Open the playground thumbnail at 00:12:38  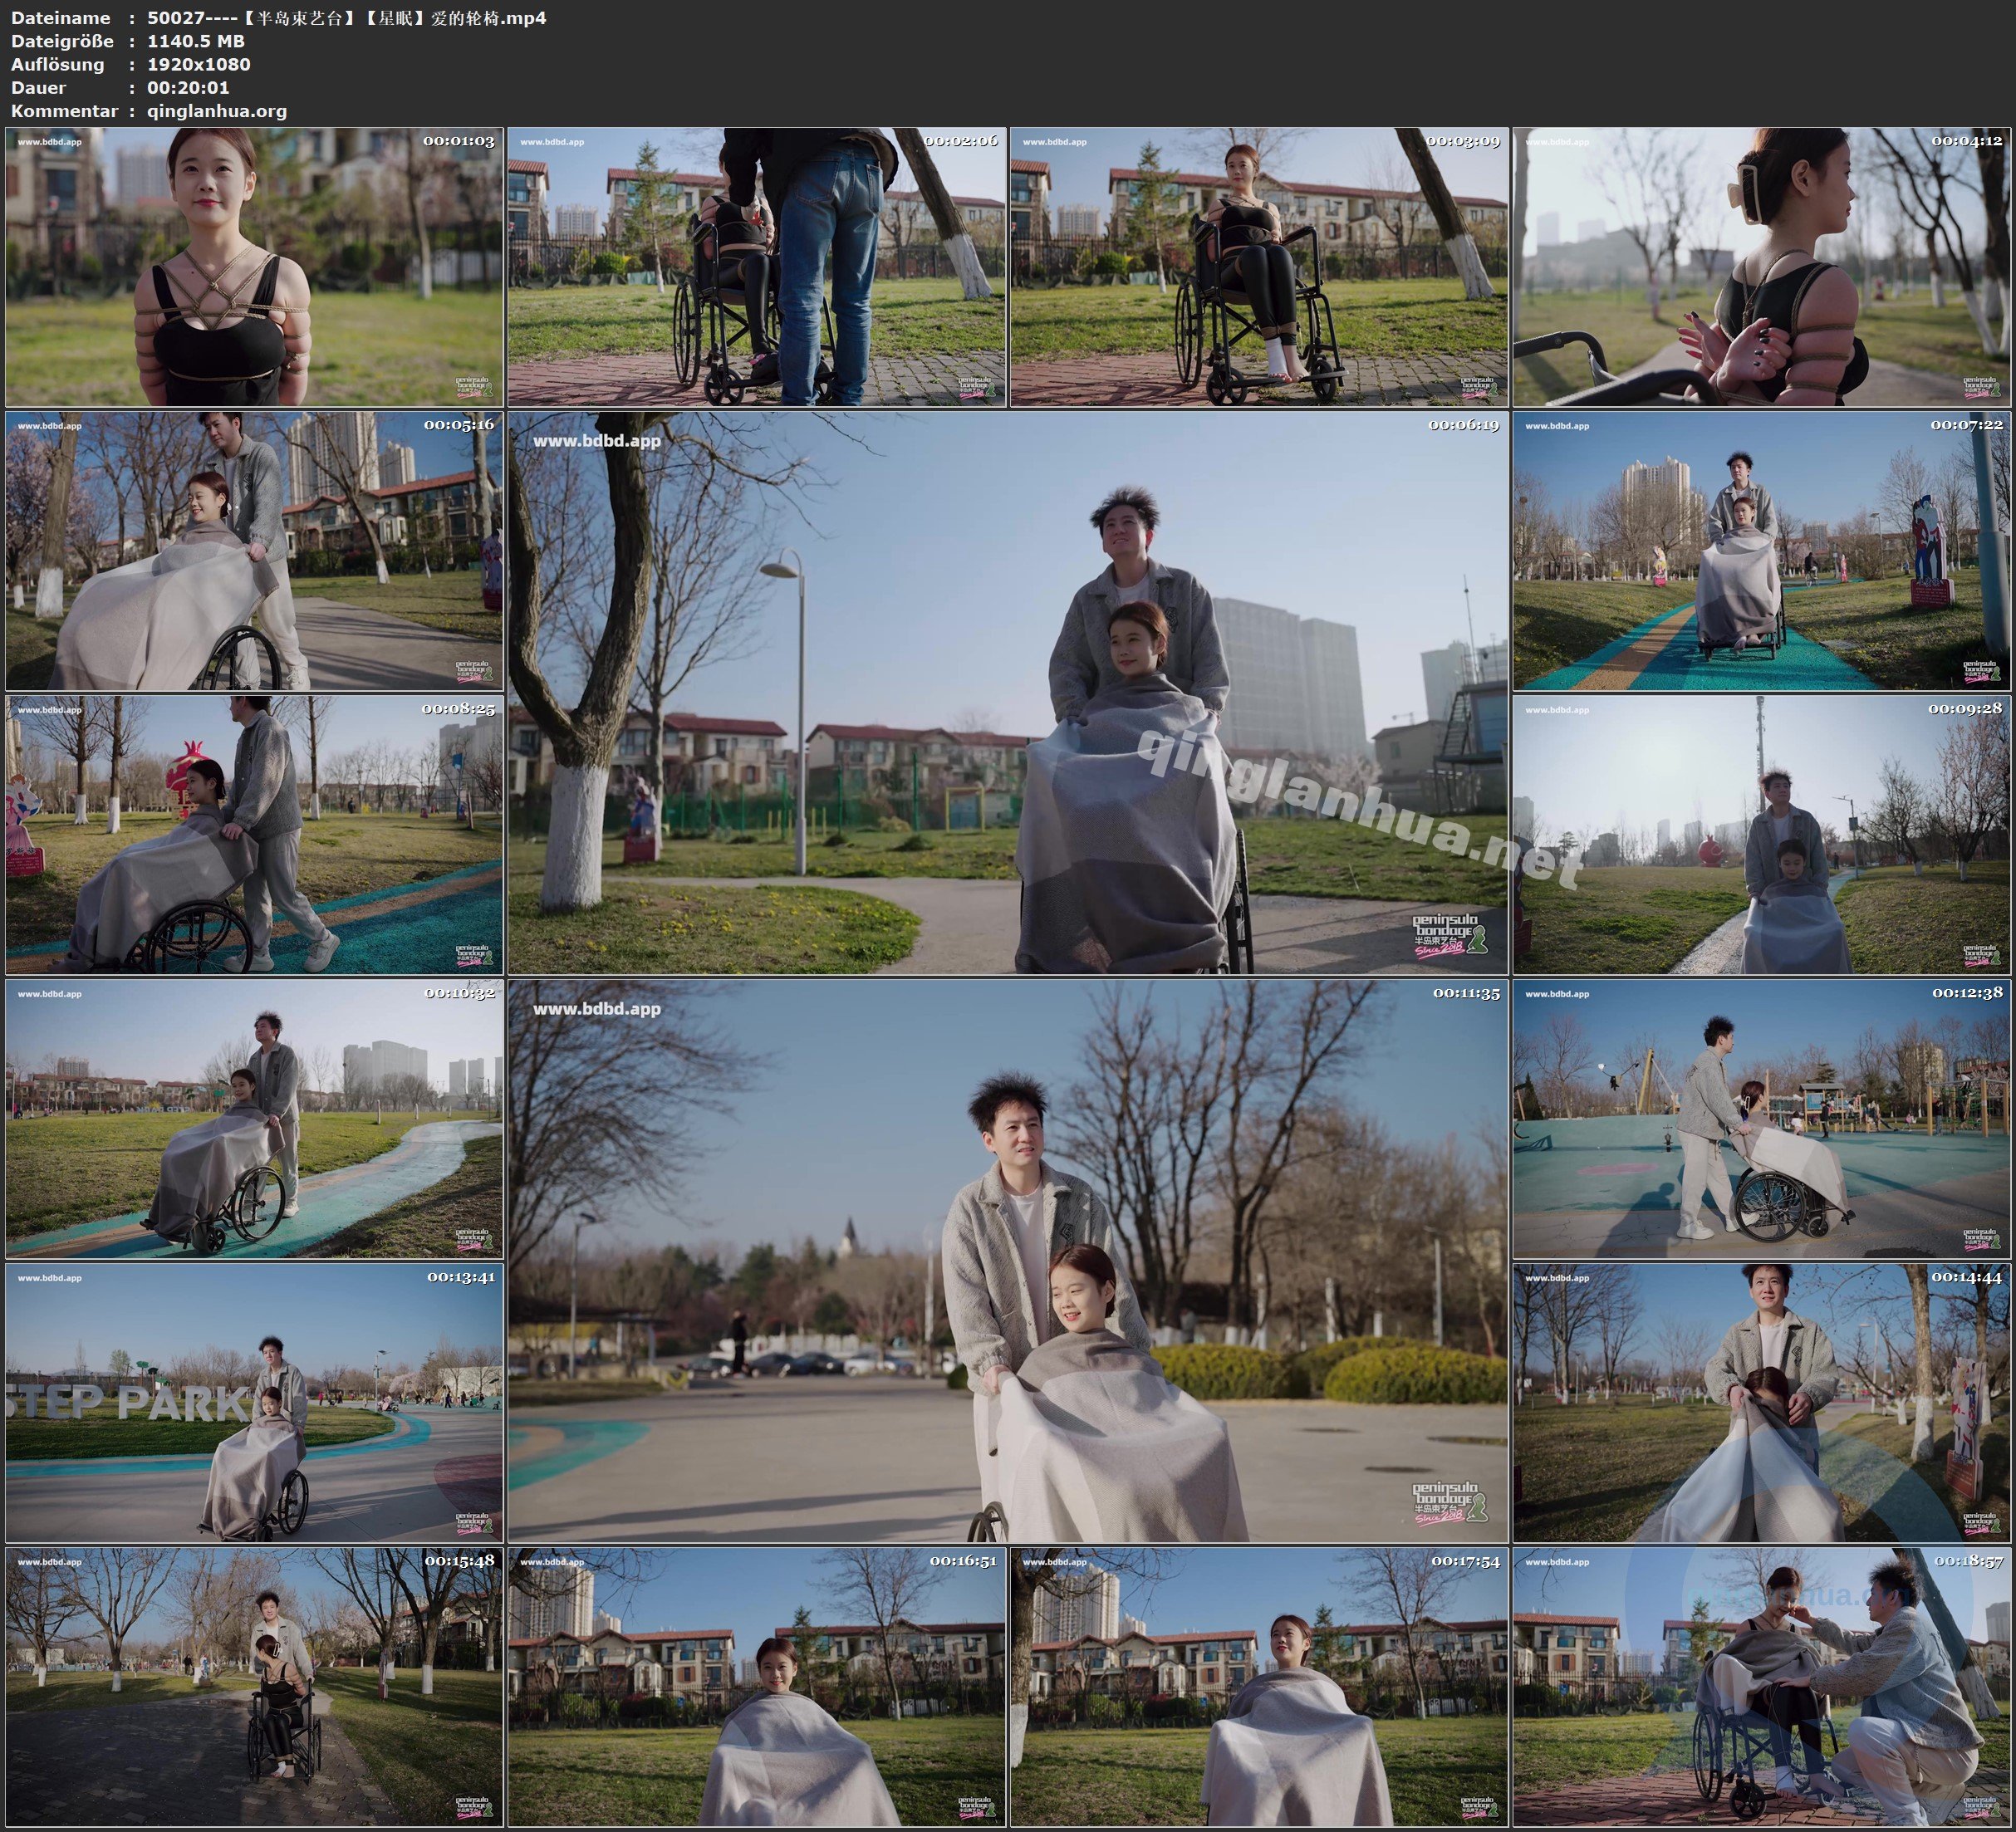(x=1761, y=1119)
